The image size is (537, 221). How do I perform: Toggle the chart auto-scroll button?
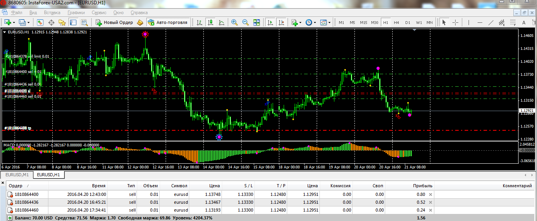(x=270, y=22)
